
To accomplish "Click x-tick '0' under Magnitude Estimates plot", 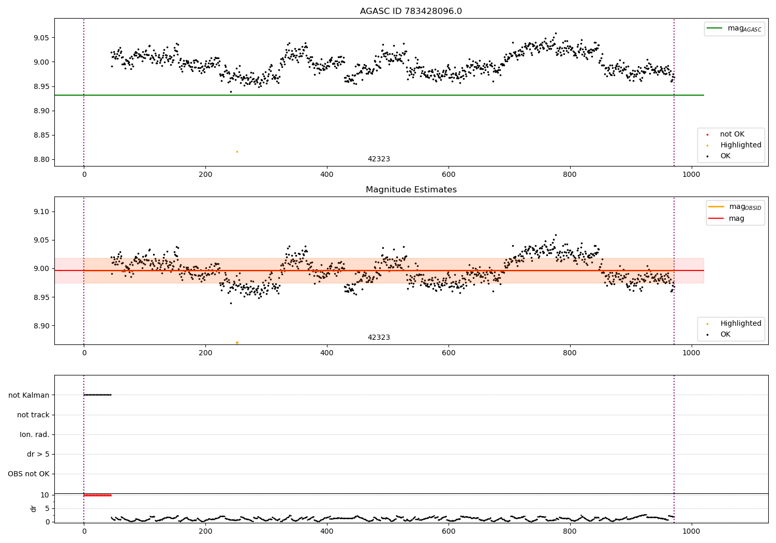I will [x=84, y=353].
